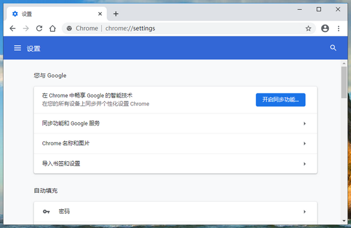Screen dimensions: 351x228
Task: Reload the settings page
Action: tap(39, 28)
